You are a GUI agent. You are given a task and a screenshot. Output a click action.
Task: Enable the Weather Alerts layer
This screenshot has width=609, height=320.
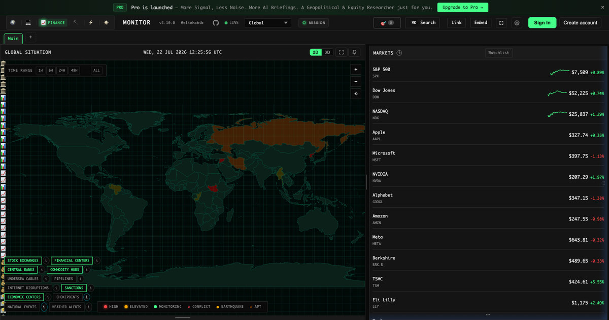coord(66,307)
